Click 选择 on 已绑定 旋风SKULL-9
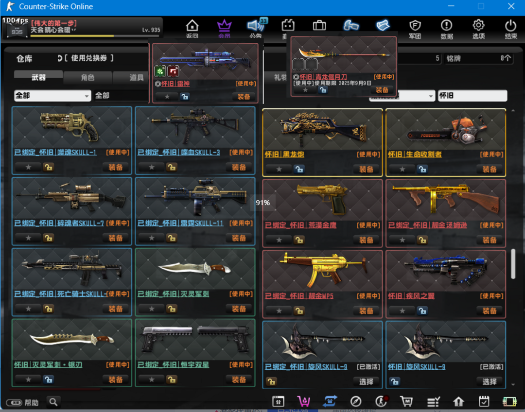This screenshot has width=525, height=412. coord(366,381)
